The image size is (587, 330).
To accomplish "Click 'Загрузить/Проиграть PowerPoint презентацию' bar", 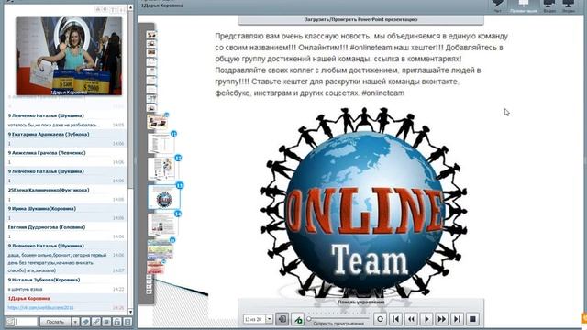I will (x=360, y=20).
